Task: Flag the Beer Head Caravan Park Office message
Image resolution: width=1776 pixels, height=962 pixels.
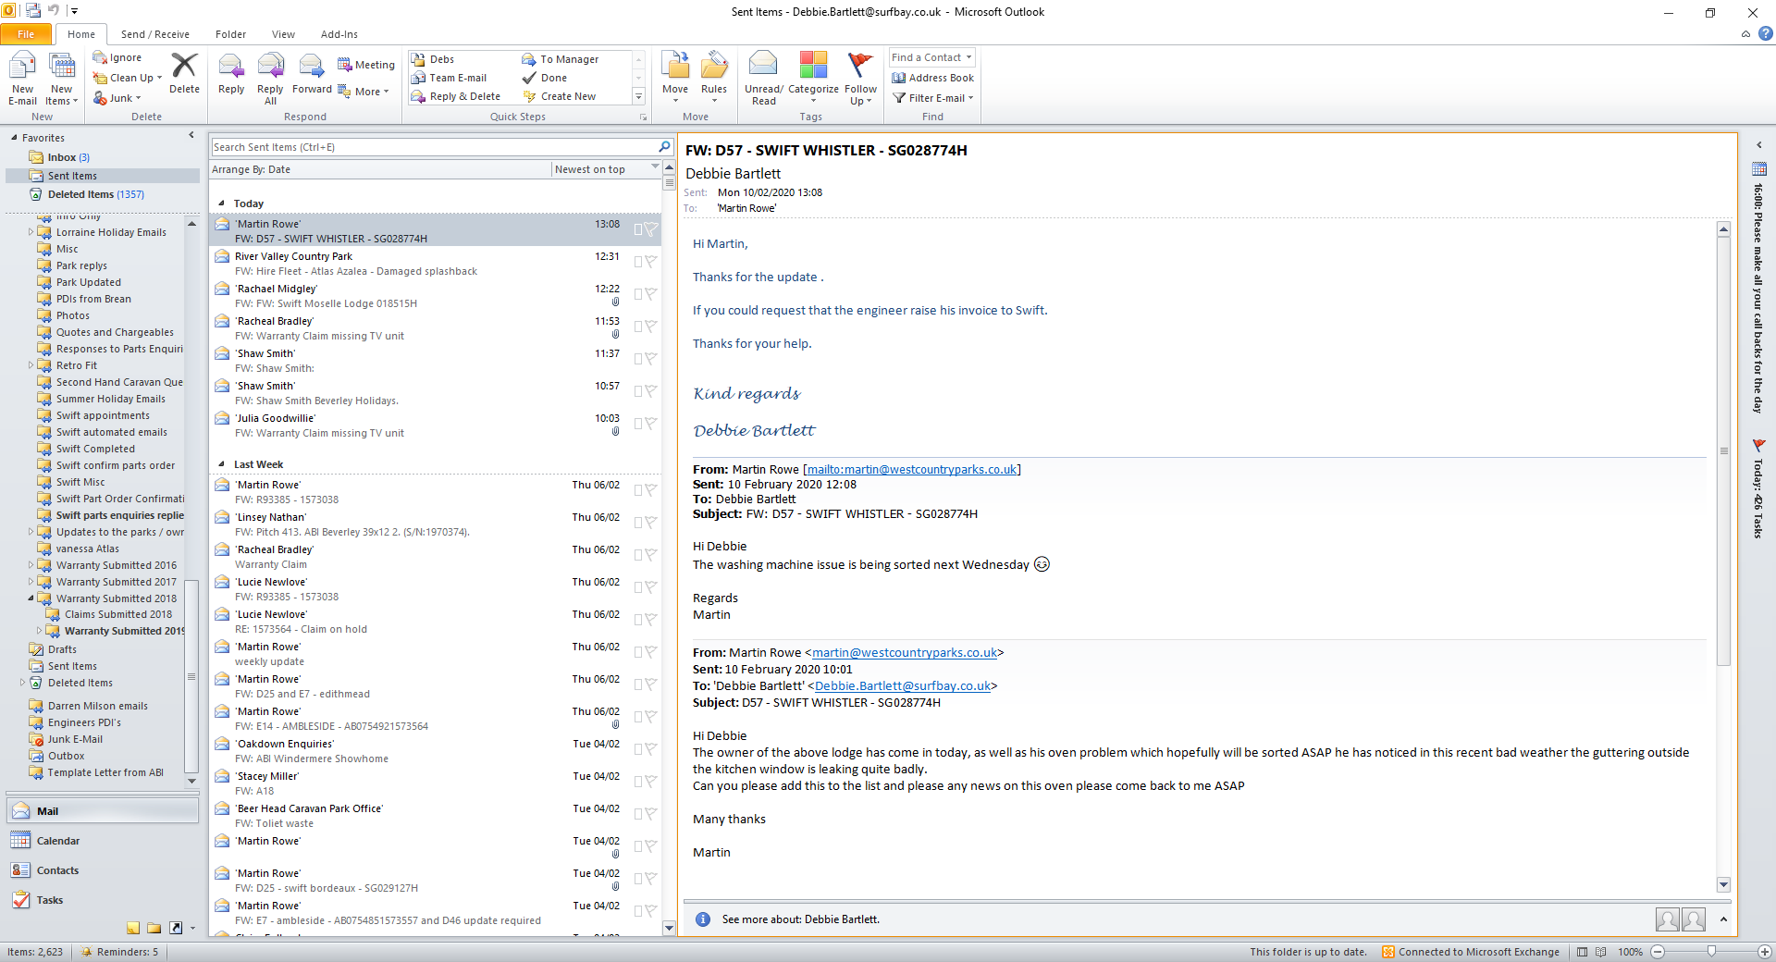Action: [x=651, y=814]
